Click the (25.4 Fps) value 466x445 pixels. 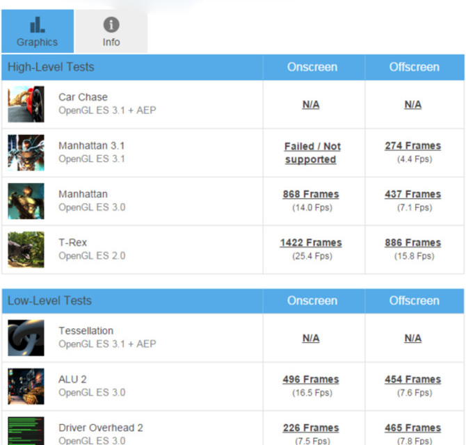coord(312,256)
